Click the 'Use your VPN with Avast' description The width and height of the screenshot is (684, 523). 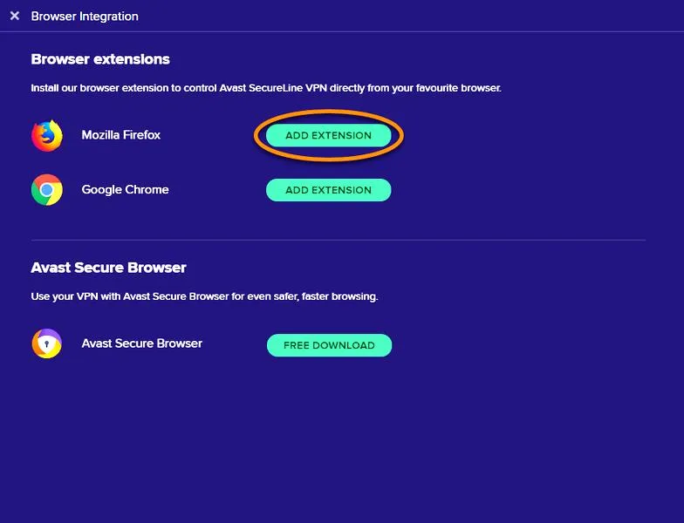click(204, 296)
